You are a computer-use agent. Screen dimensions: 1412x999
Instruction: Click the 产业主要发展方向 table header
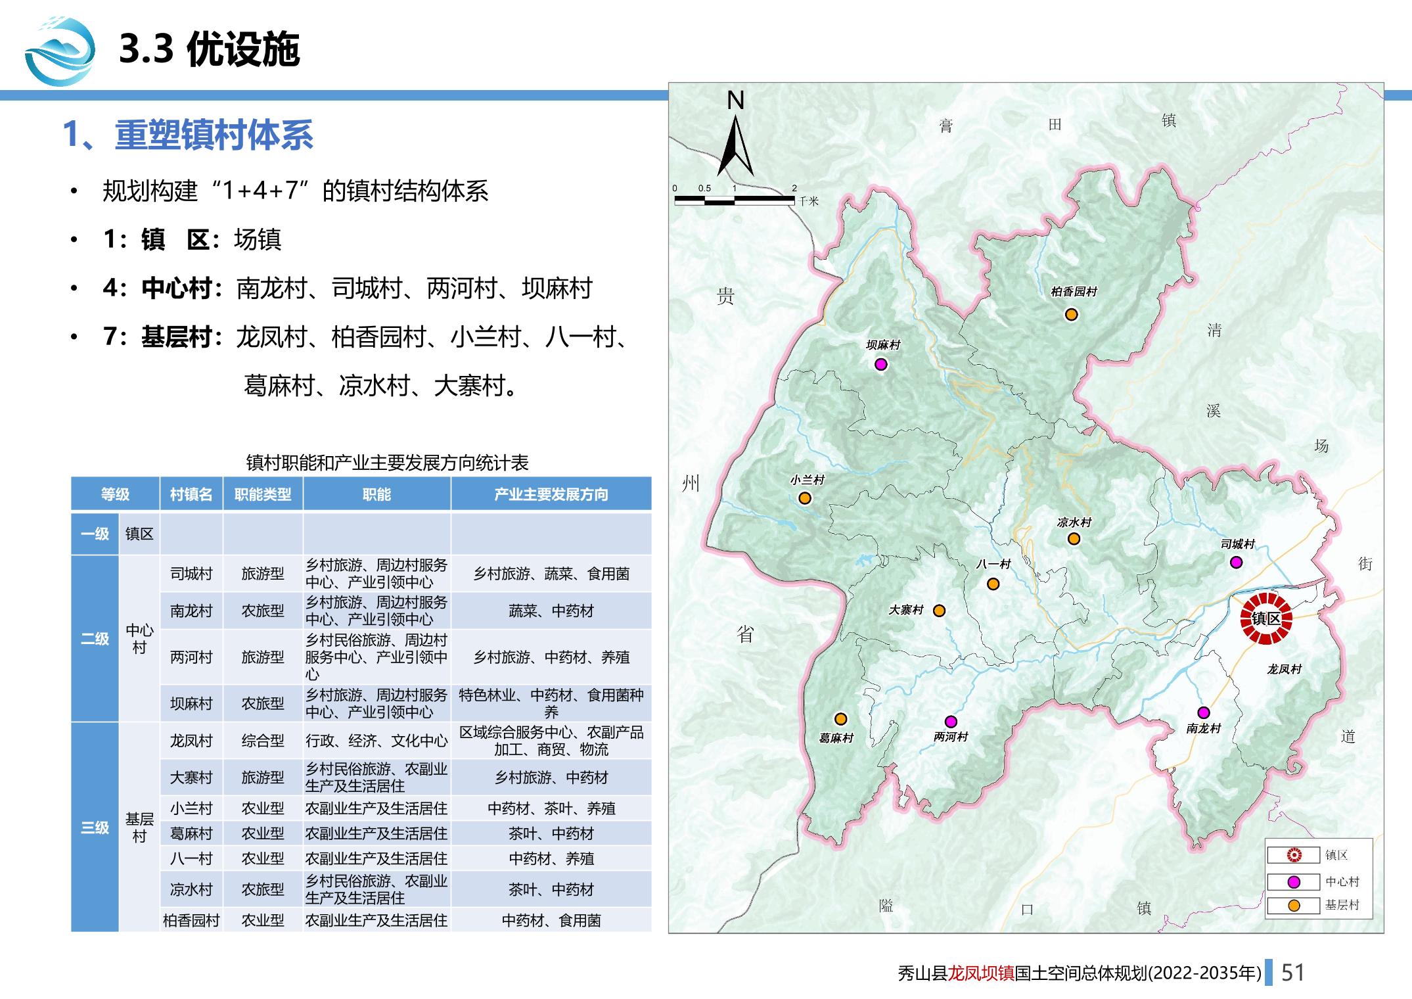(551, 494)
